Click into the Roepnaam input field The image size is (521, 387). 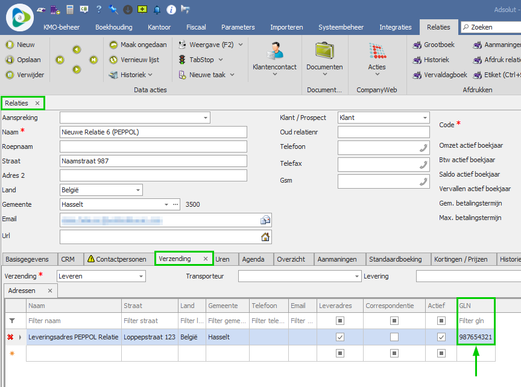coord(153,146)
